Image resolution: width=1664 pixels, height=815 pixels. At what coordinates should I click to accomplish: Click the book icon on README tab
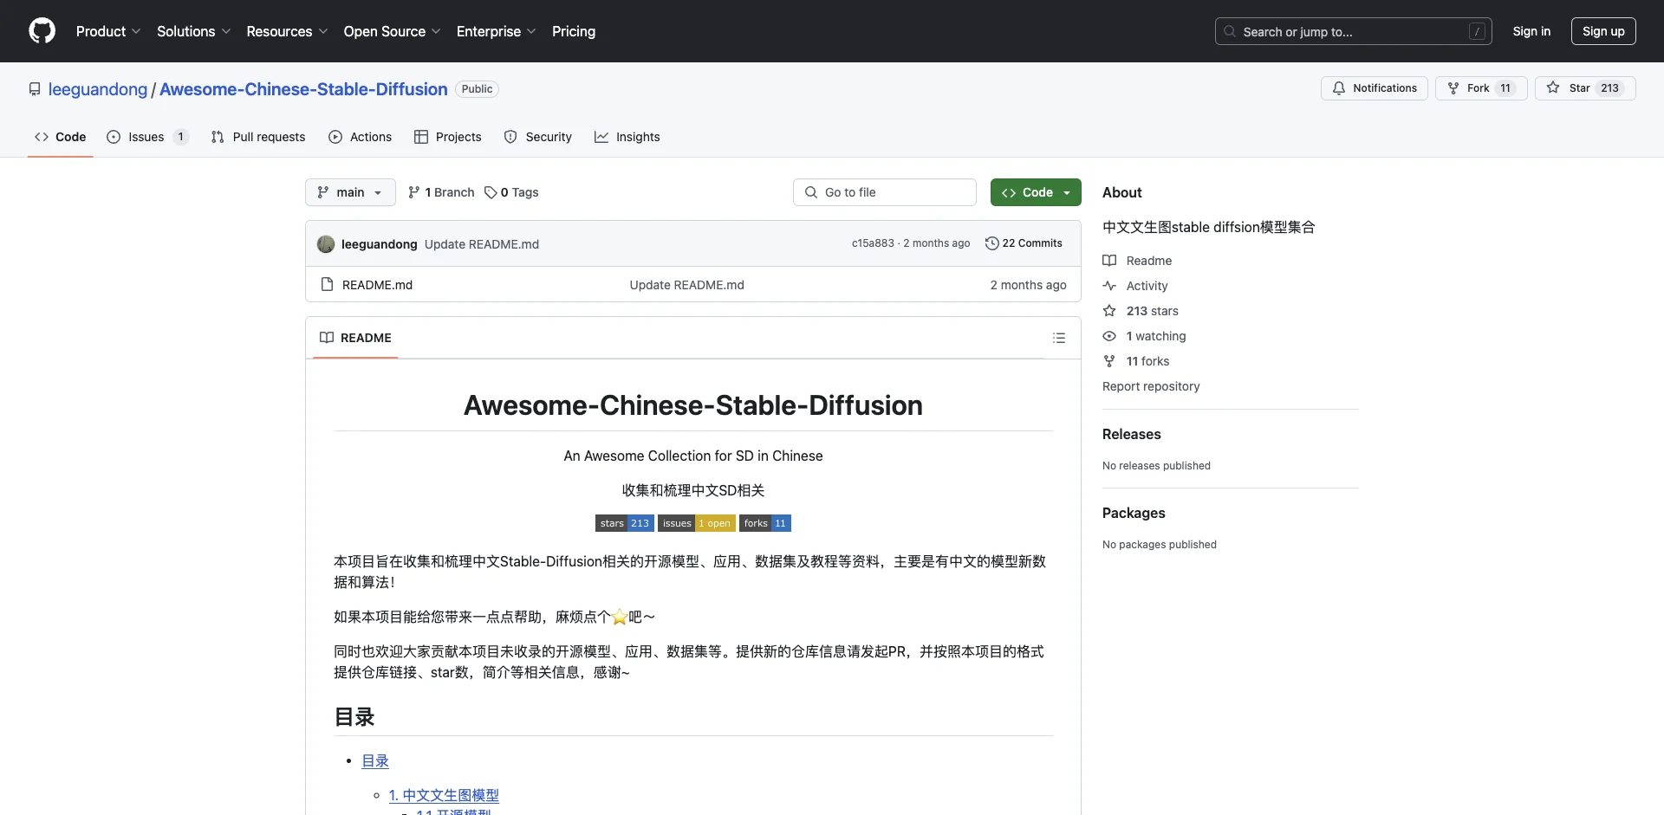(327, 338)
